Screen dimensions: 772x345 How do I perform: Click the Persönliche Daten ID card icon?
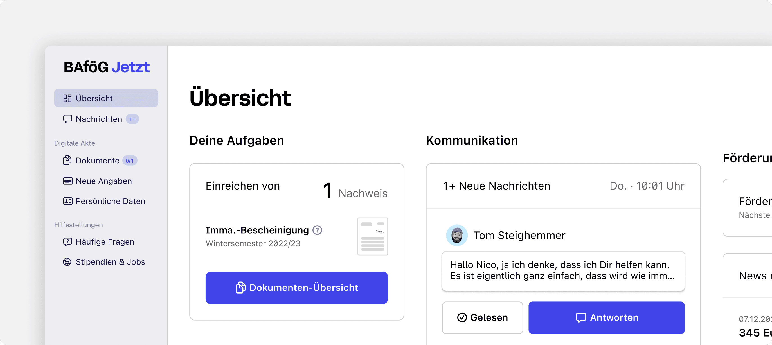pyautogui.click(x=68, y=201)
